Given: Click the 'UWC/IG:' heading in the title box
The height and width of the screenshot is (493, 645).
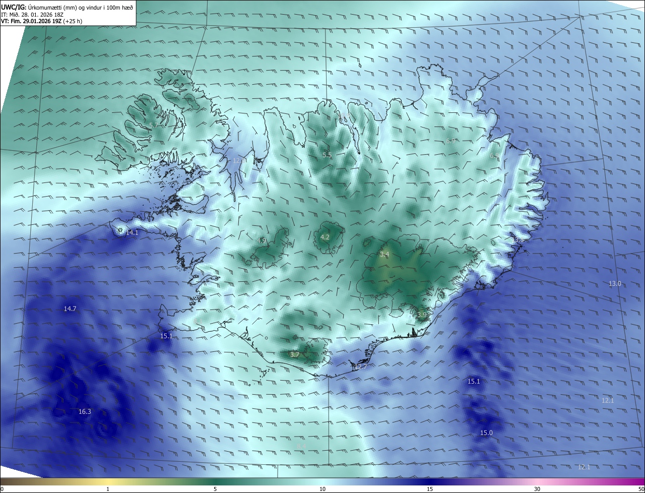Looking at the screenshot, I should [14, 8].
